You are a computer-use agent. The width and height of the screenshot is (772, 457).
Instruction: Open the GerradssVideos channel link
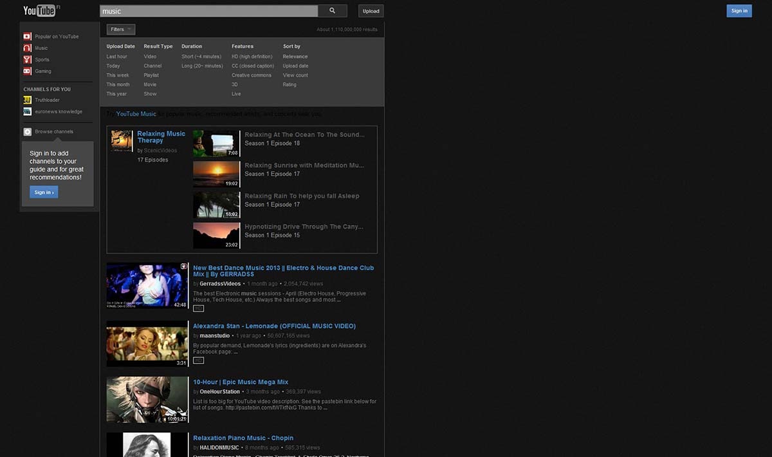coord(220,283)
